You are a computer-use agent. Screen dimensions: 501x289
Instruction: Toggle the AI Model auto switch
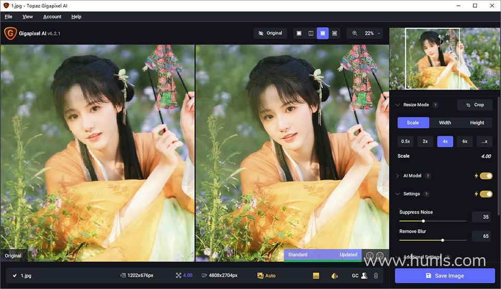coord(486,176)
